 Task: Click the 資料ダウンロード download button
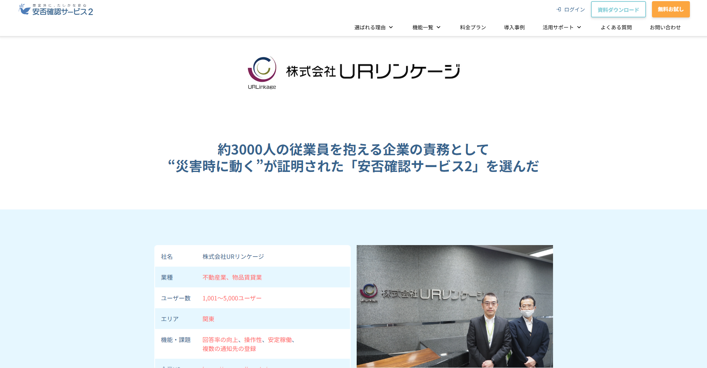coord(618,9)
